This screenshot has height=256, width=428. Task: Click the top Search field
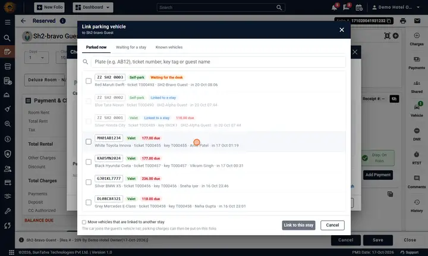pyautogui.click(x=221, y=7)
